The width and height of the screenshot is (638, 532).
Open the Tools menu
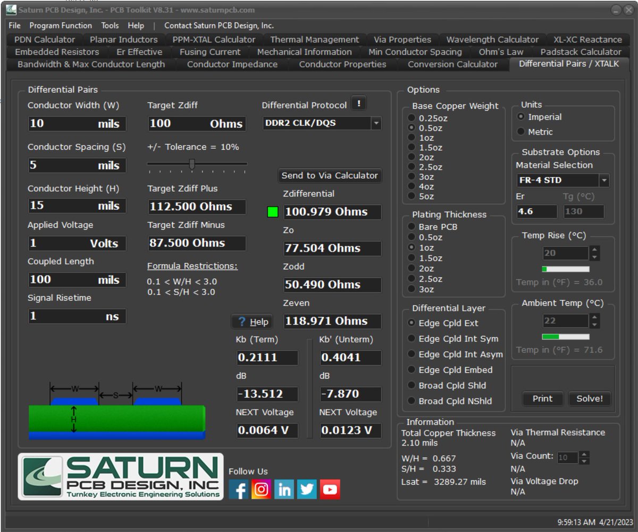click(x=110, y=25)
